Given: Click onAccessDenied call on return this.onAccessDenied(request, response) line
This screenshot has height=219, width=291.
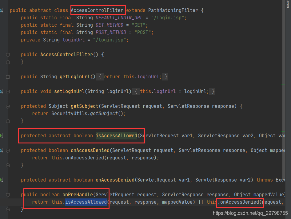Looking at the screenshot, I should point(85,158).
